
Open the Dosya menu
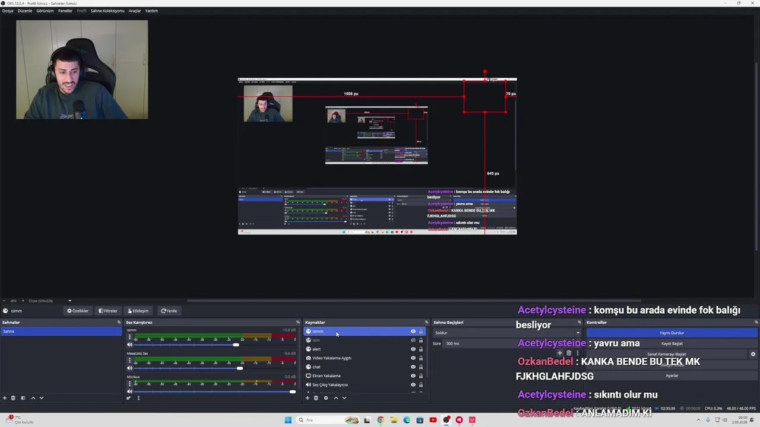tap(8, 11)
